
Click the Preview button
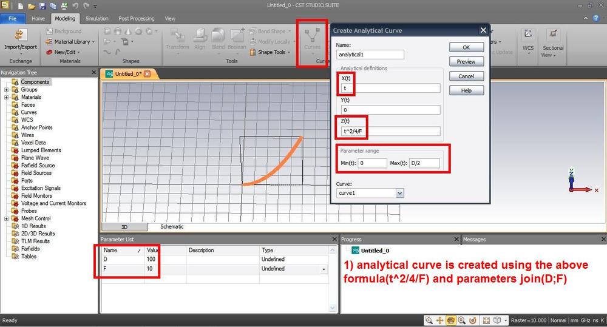(466, 61)
